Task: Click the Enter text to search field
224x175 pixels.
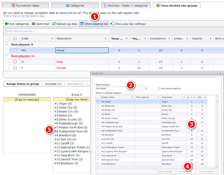Action: point(58,31)
